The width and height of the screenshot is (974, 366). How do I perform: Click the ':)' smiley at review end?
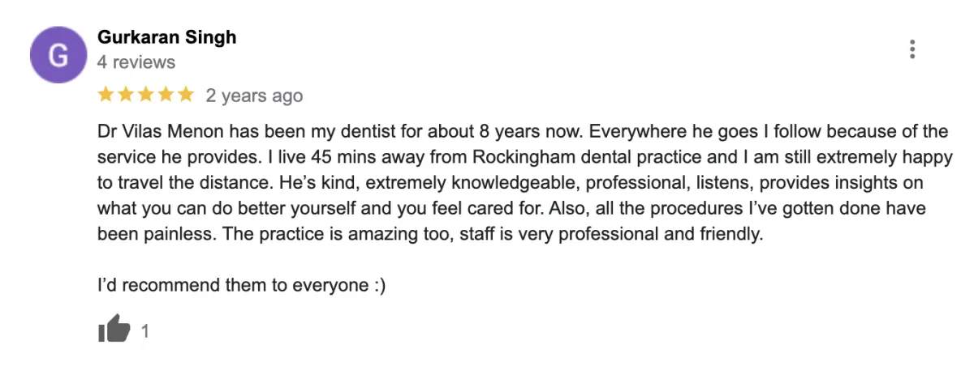[377, 286]
